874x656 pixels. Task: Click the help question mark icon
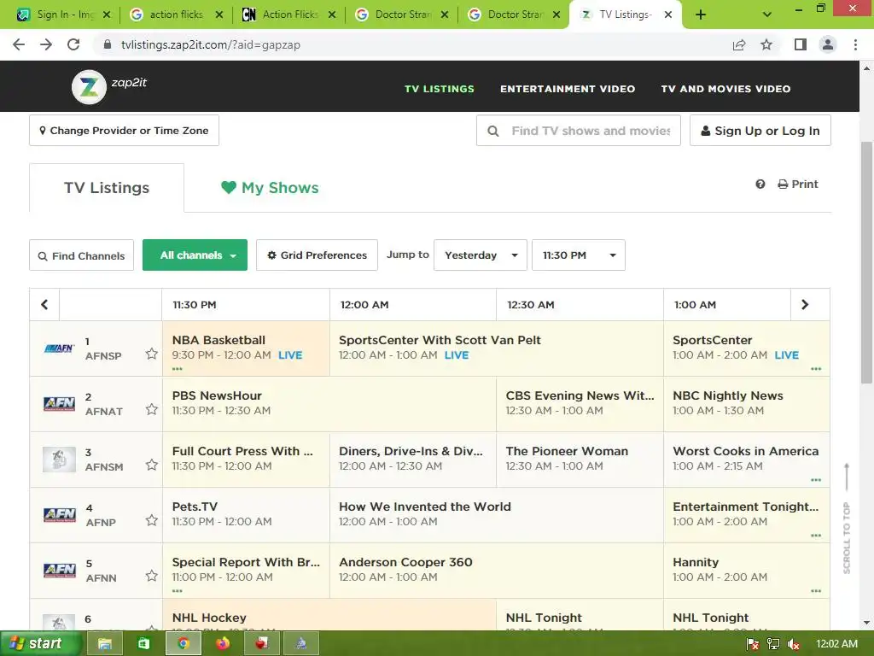point(760,184)
